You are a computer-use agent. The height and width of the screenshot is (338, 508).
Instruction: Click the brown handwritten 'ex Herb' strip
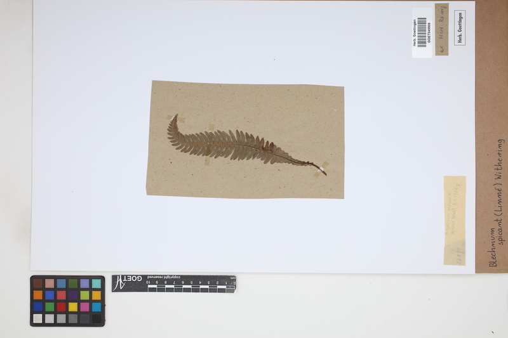coord(441,29)
